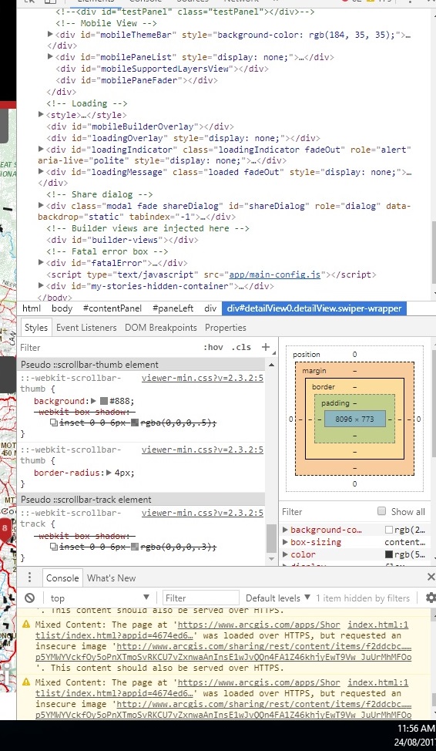Image resolution: width=436 pixels, height=751 pixels.
Task: Expand the shareDialog div node
Action: tap(41, 205)
